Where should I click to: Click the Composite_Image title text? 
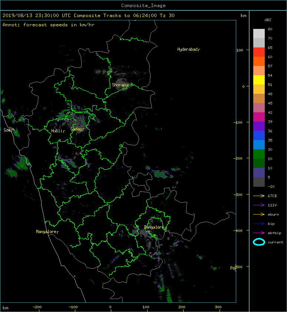pos(143,6)
